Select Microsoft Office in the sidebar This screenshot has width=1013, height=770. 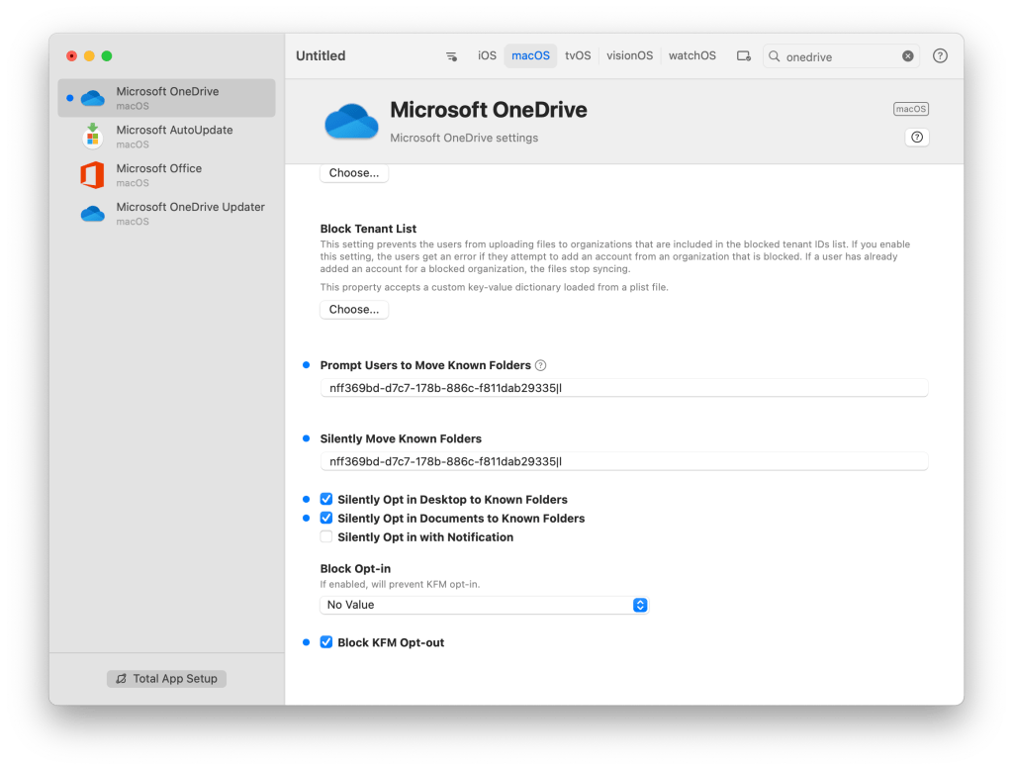[158, 175]
